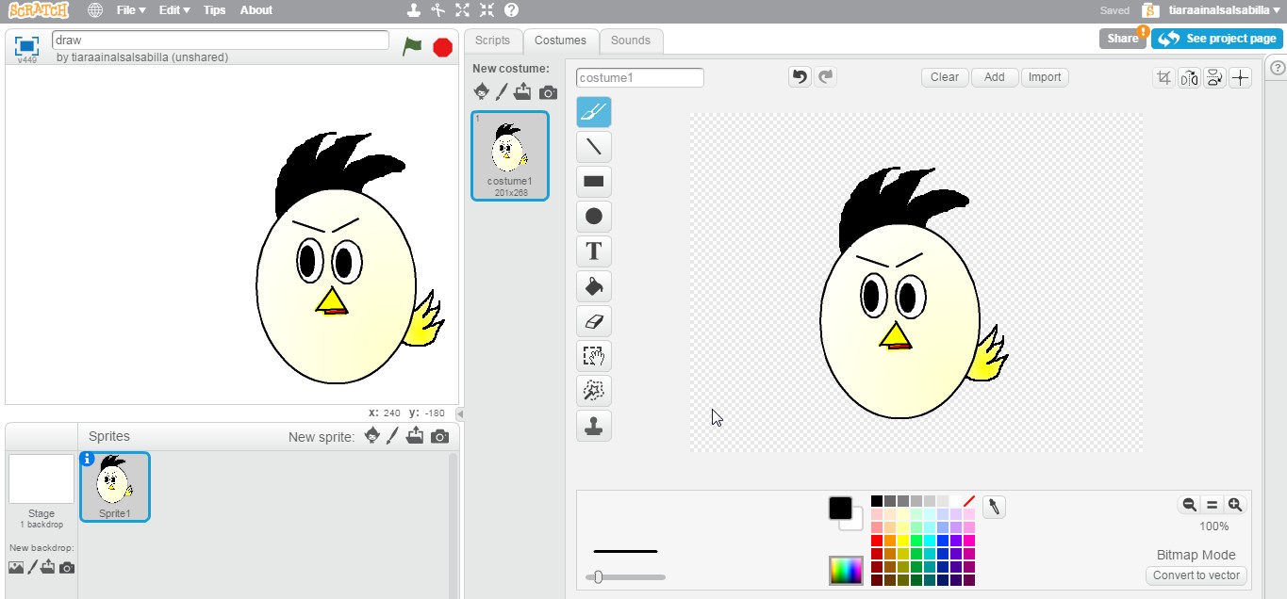Click the Convert to vector button

pos(1195,575)
